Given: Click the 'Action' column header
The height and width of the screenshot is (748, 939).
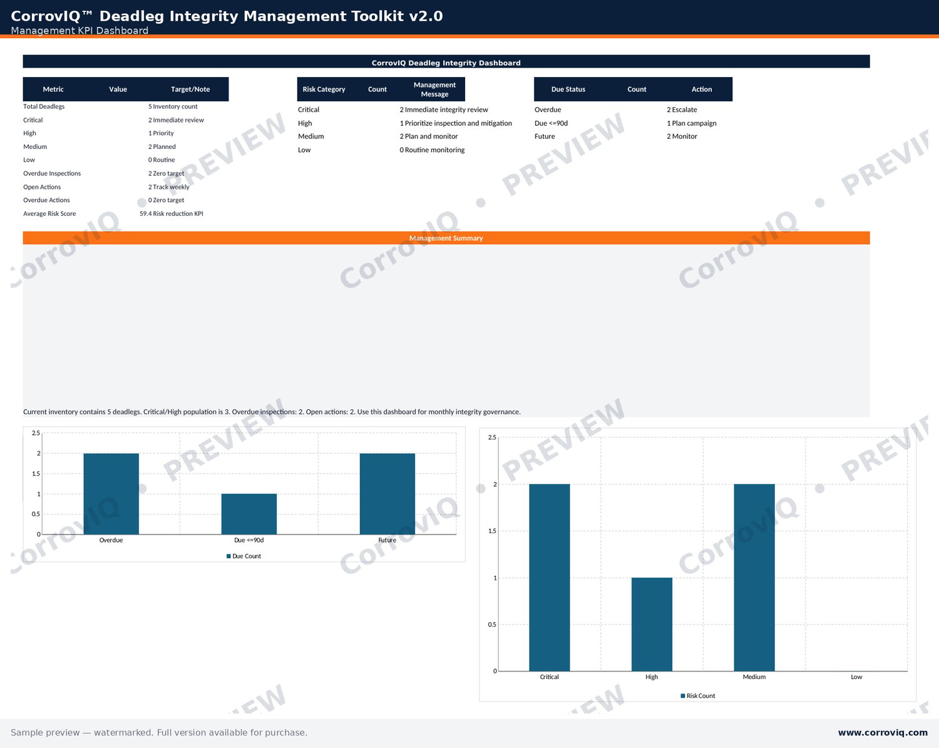Looking at the screenshot, I should point(702,89).
